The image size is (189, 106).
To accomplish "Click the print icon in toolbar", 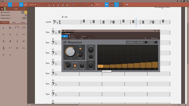I will (127, 5).
